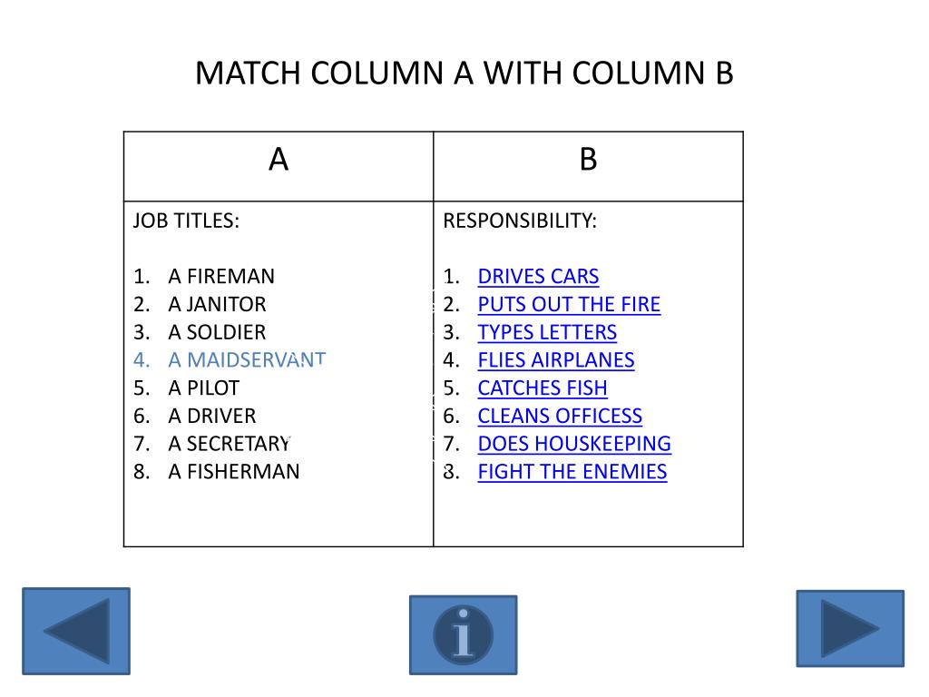Follow the DRIVES CARS link
The width and height of the screenshot is (929, 697).
[538, 276]
